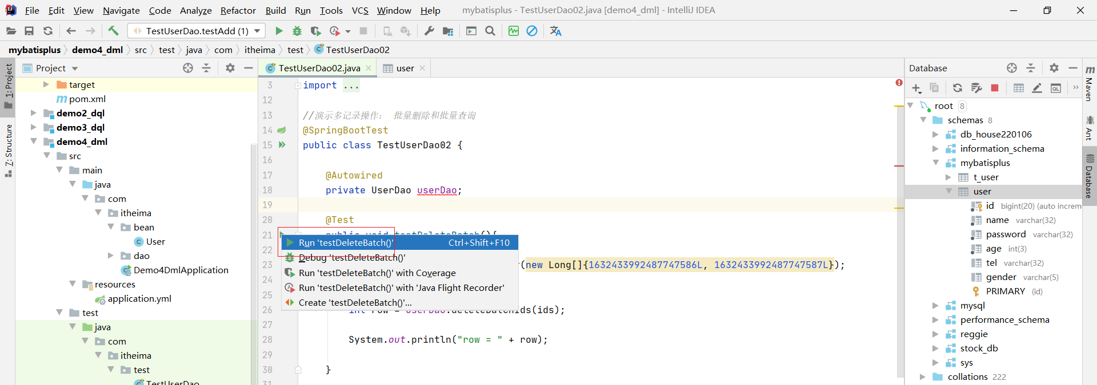This screenshot has width=1097, height=385.
Task: Toggle the Maven tool window tab
Action: click(x=1090, y=83)
